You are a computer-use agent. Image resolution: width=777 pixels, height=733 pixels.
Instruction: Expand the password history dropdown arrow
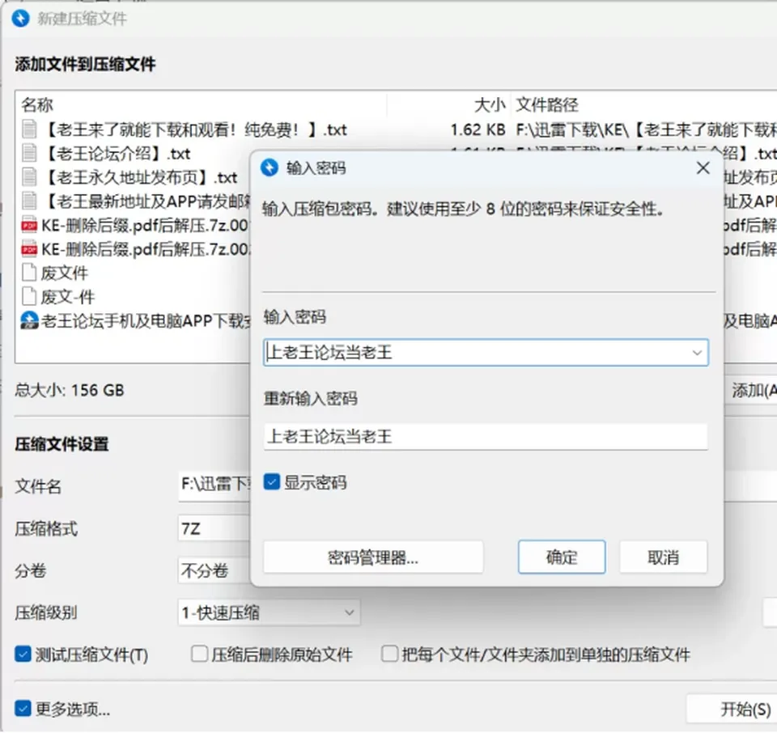(697, 353)
